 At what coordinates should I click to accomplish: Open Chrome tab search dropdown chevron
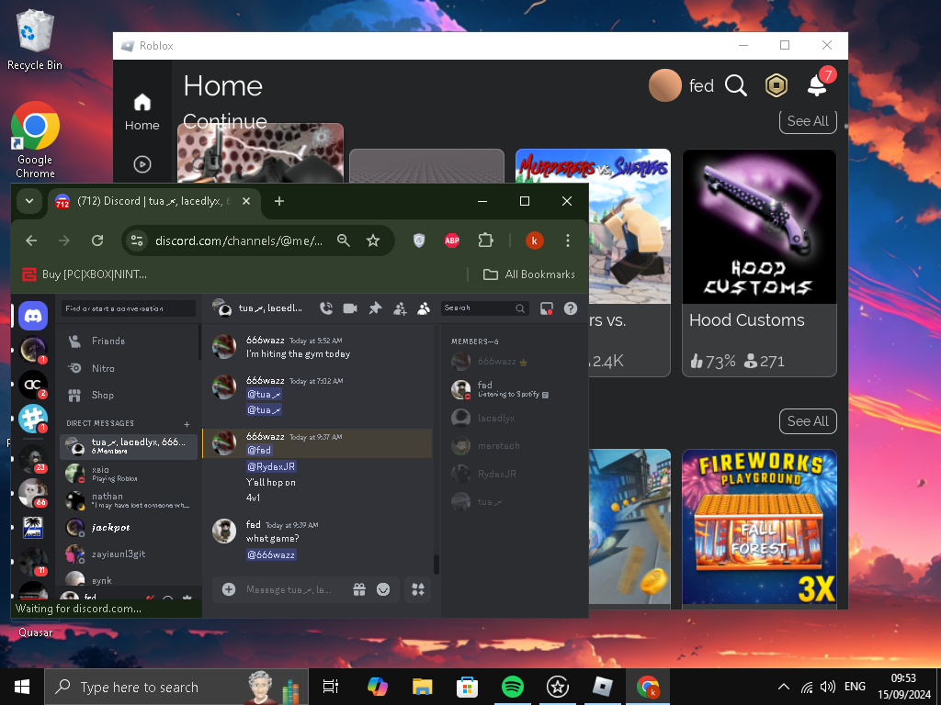pyautogui.click(x=28, y=201)
